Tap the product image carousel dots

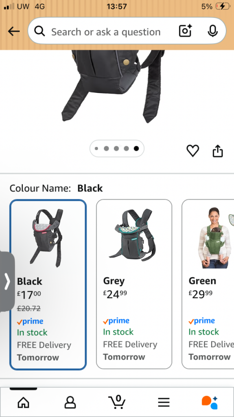[117, 148]
